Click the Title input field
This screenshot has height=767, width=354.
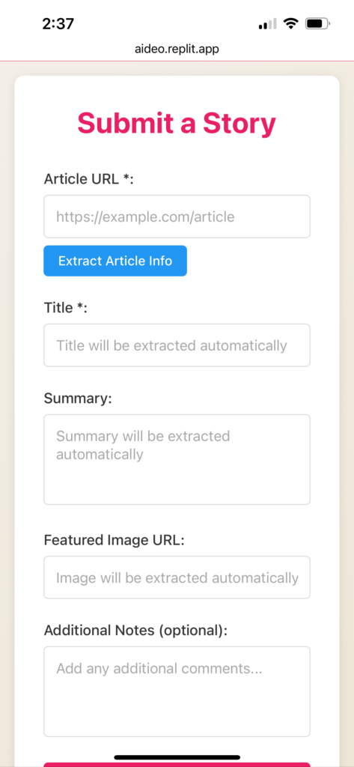(177, 345)
